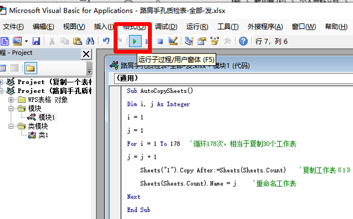Collapse the 模块 folder in project tree
This screenshot has width=353, height=219.
click(x=11, y=108)
